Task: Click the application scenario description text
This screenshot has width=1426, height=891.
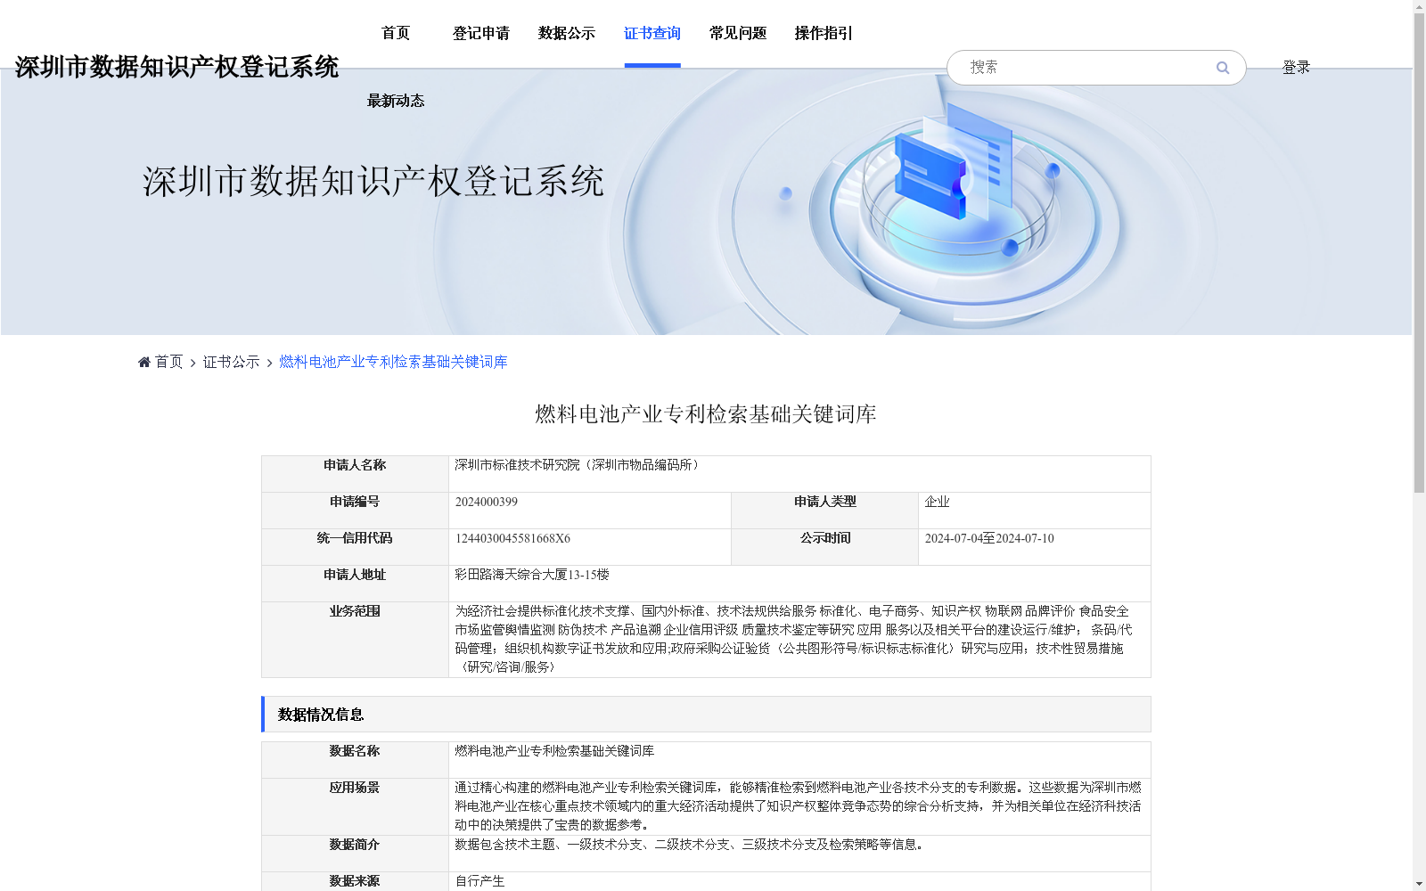Action: 798,806
